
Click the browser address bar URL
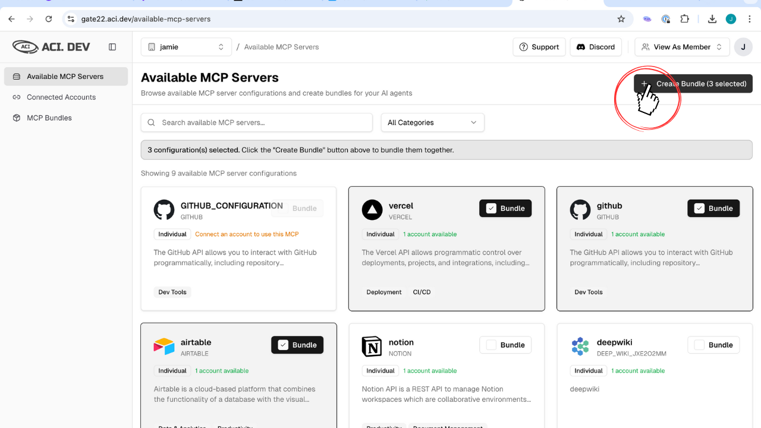[146, 19]
